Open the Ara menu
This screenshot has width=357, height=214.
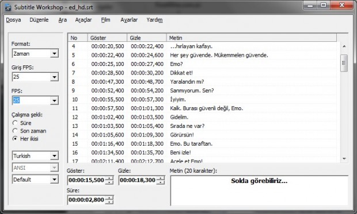62,20
